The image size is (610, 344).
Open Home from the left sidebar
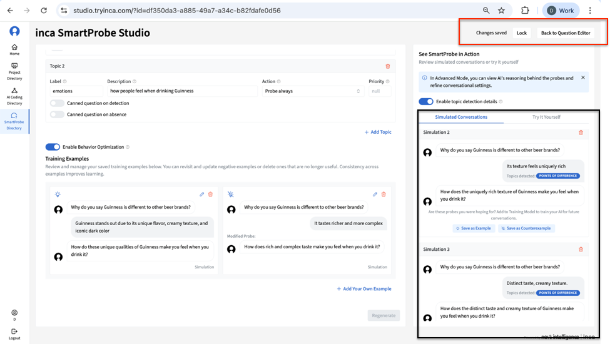click(x=14, y=49)
